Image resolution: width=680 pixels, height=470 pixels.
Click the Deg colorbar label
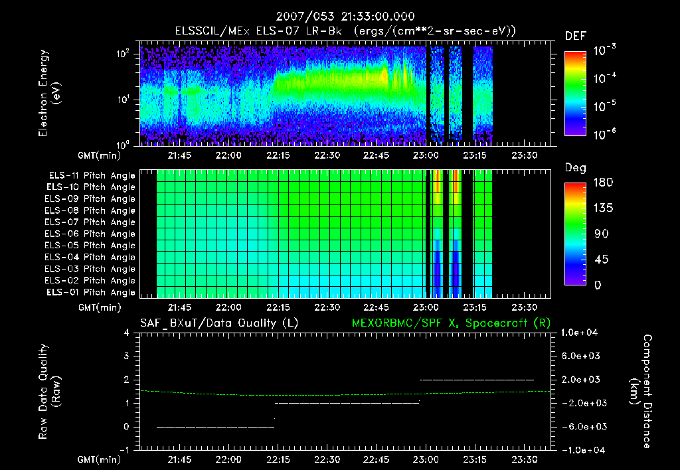(x=576, y=168)
